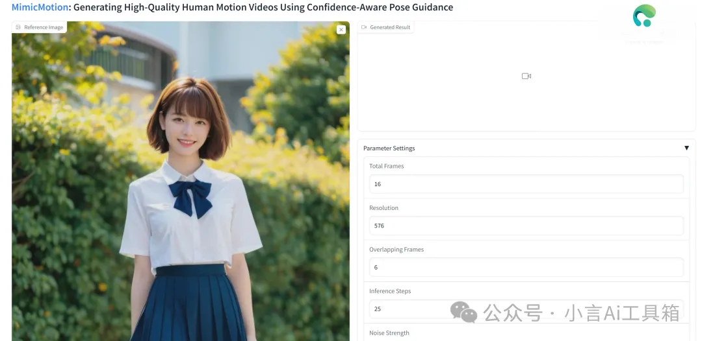Click the Reference Image label icon
The height and width of the screenshot is (341, 702).
coord(18,27)
